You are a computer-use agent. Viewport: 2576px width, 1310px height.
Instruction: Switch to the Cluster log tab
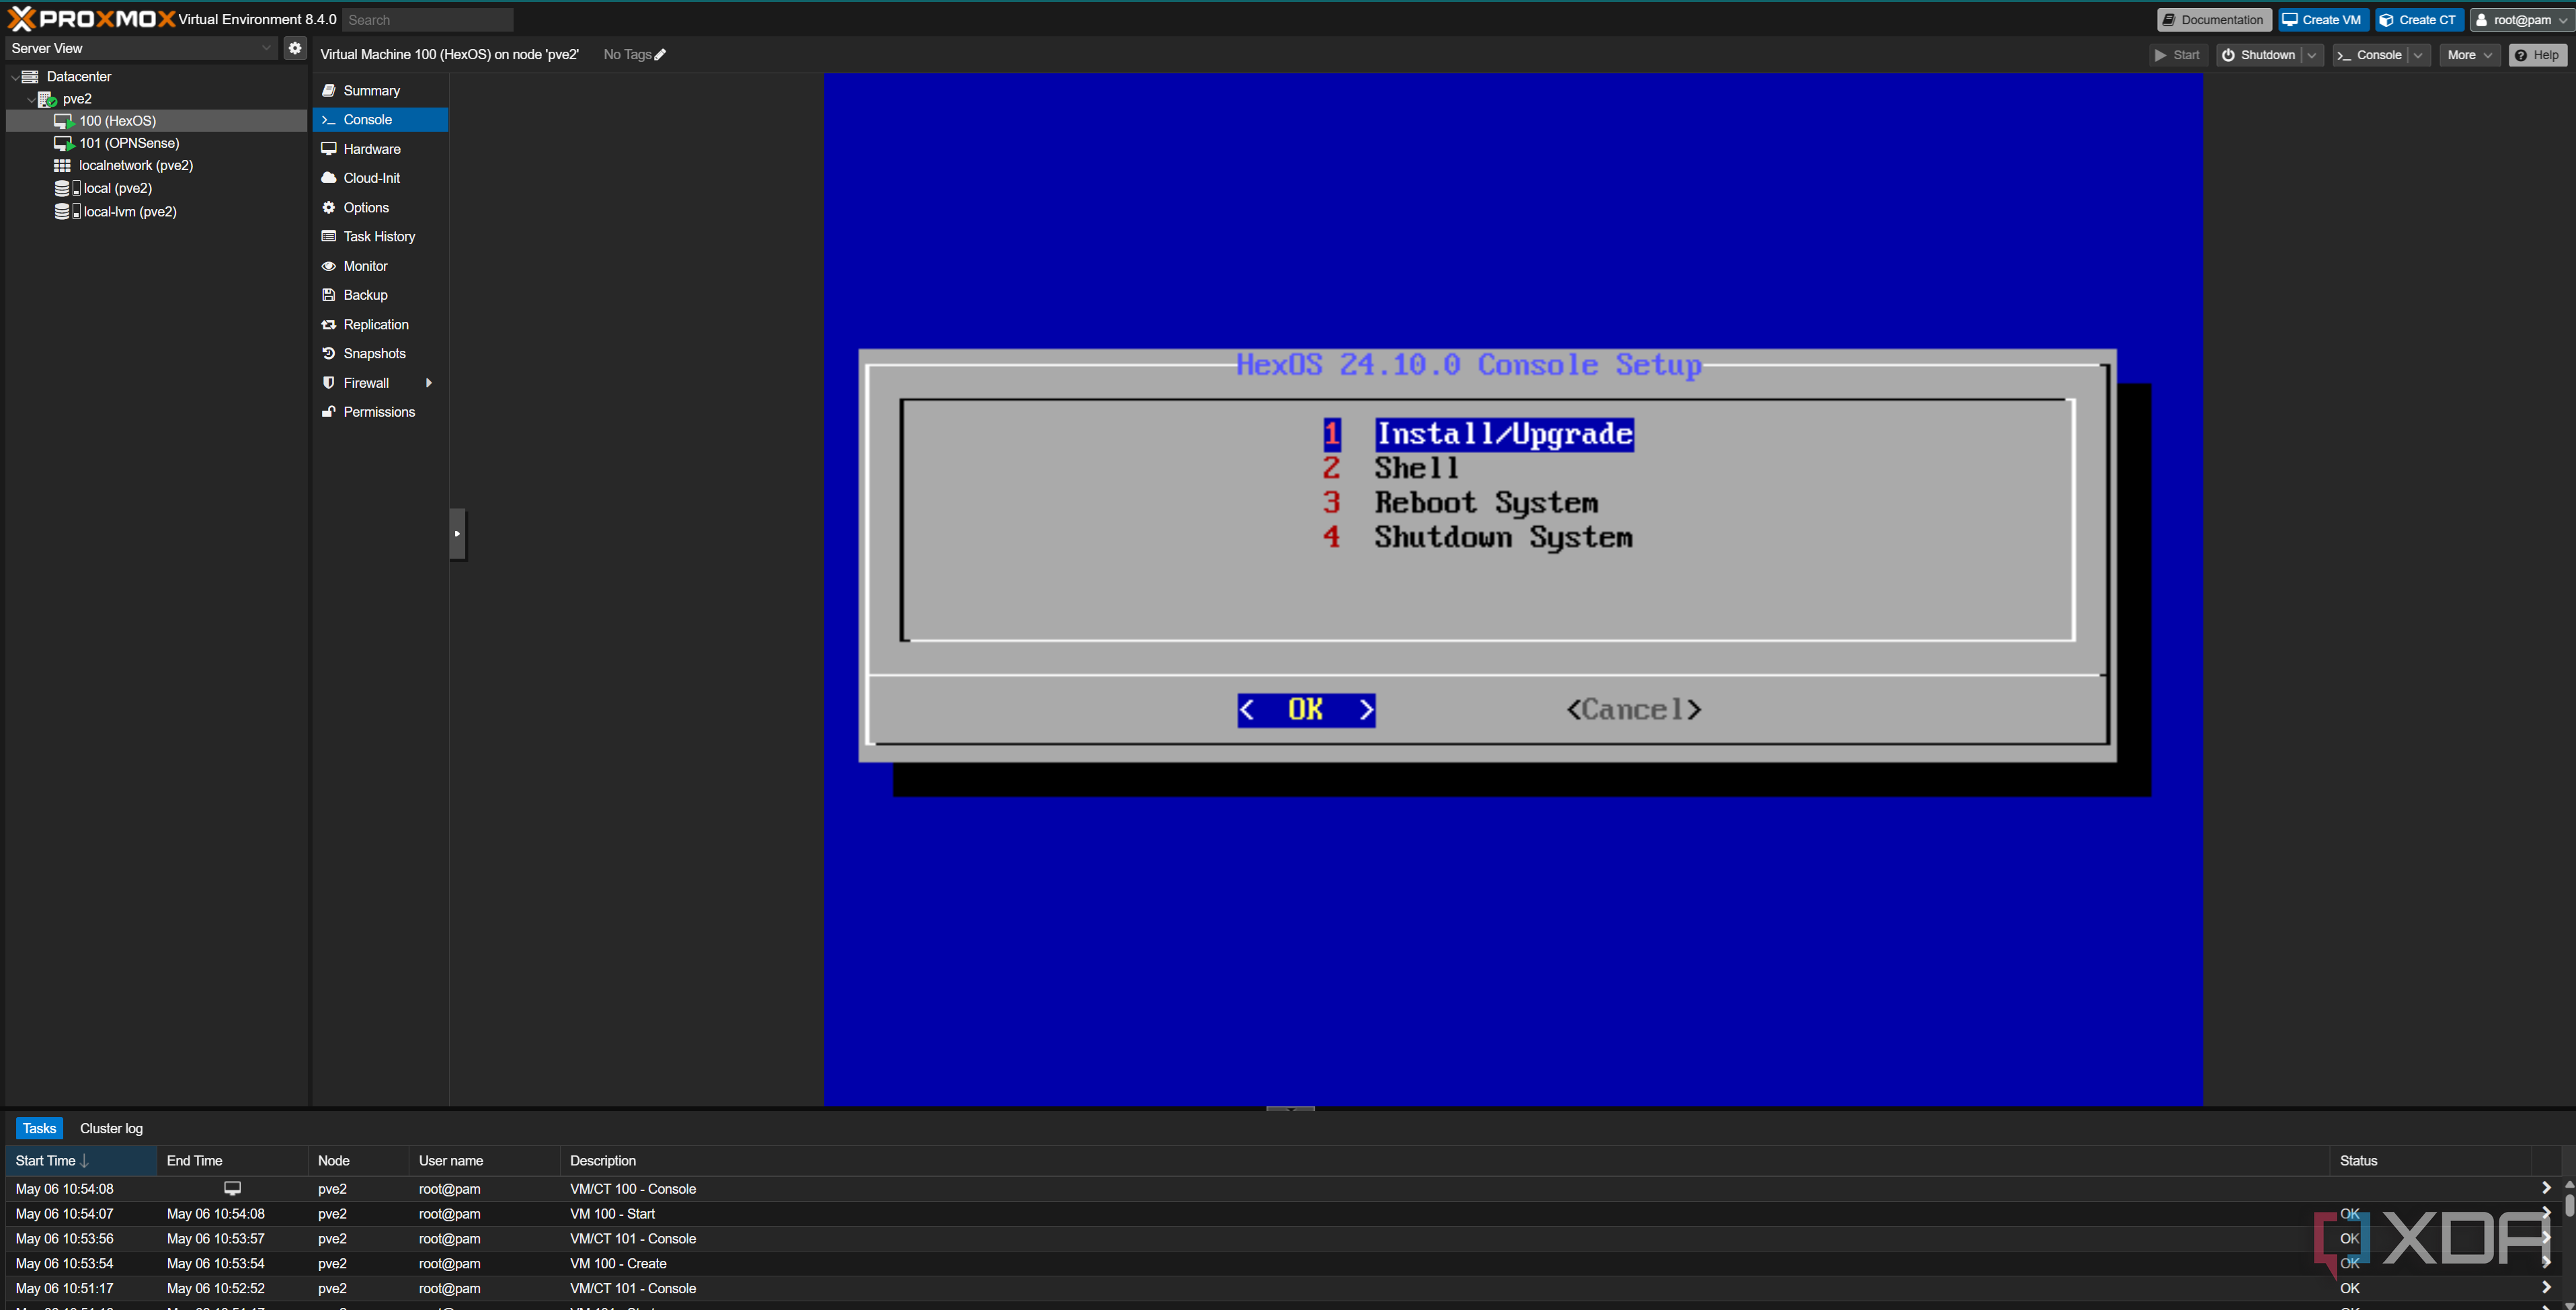click(111, 1128)
